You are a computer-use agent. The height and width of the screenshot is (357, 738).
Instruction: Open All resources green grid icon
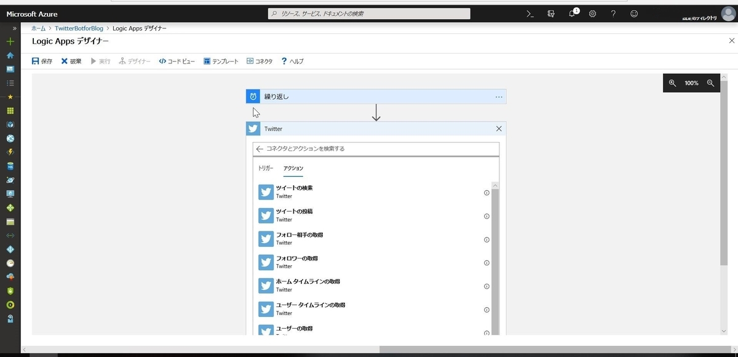(10, 111)
